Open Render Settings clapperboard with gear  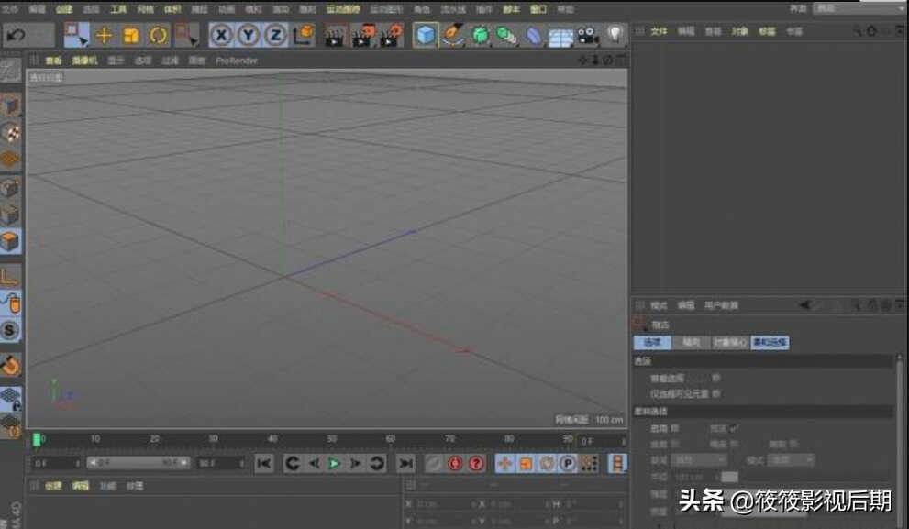click(x=392, y=36)
